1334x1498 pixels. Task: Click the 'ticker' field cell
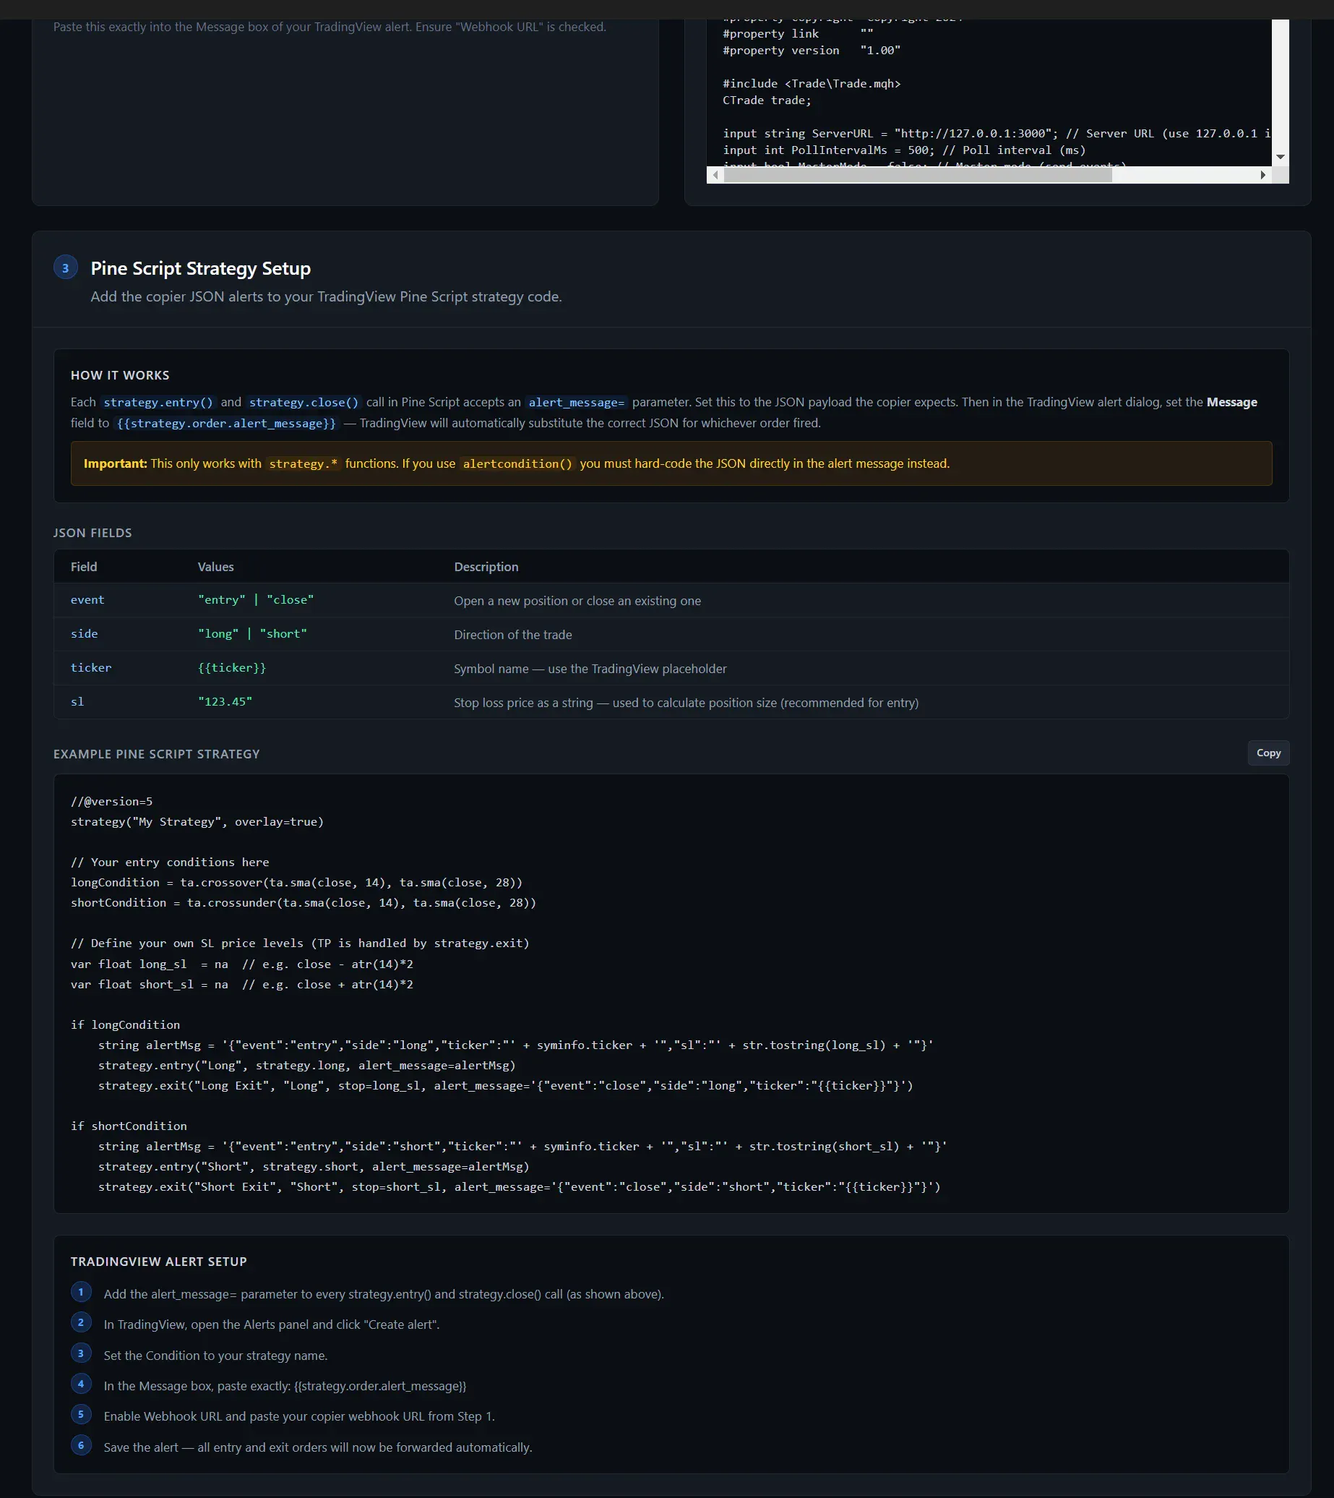(x=91, y=668)
